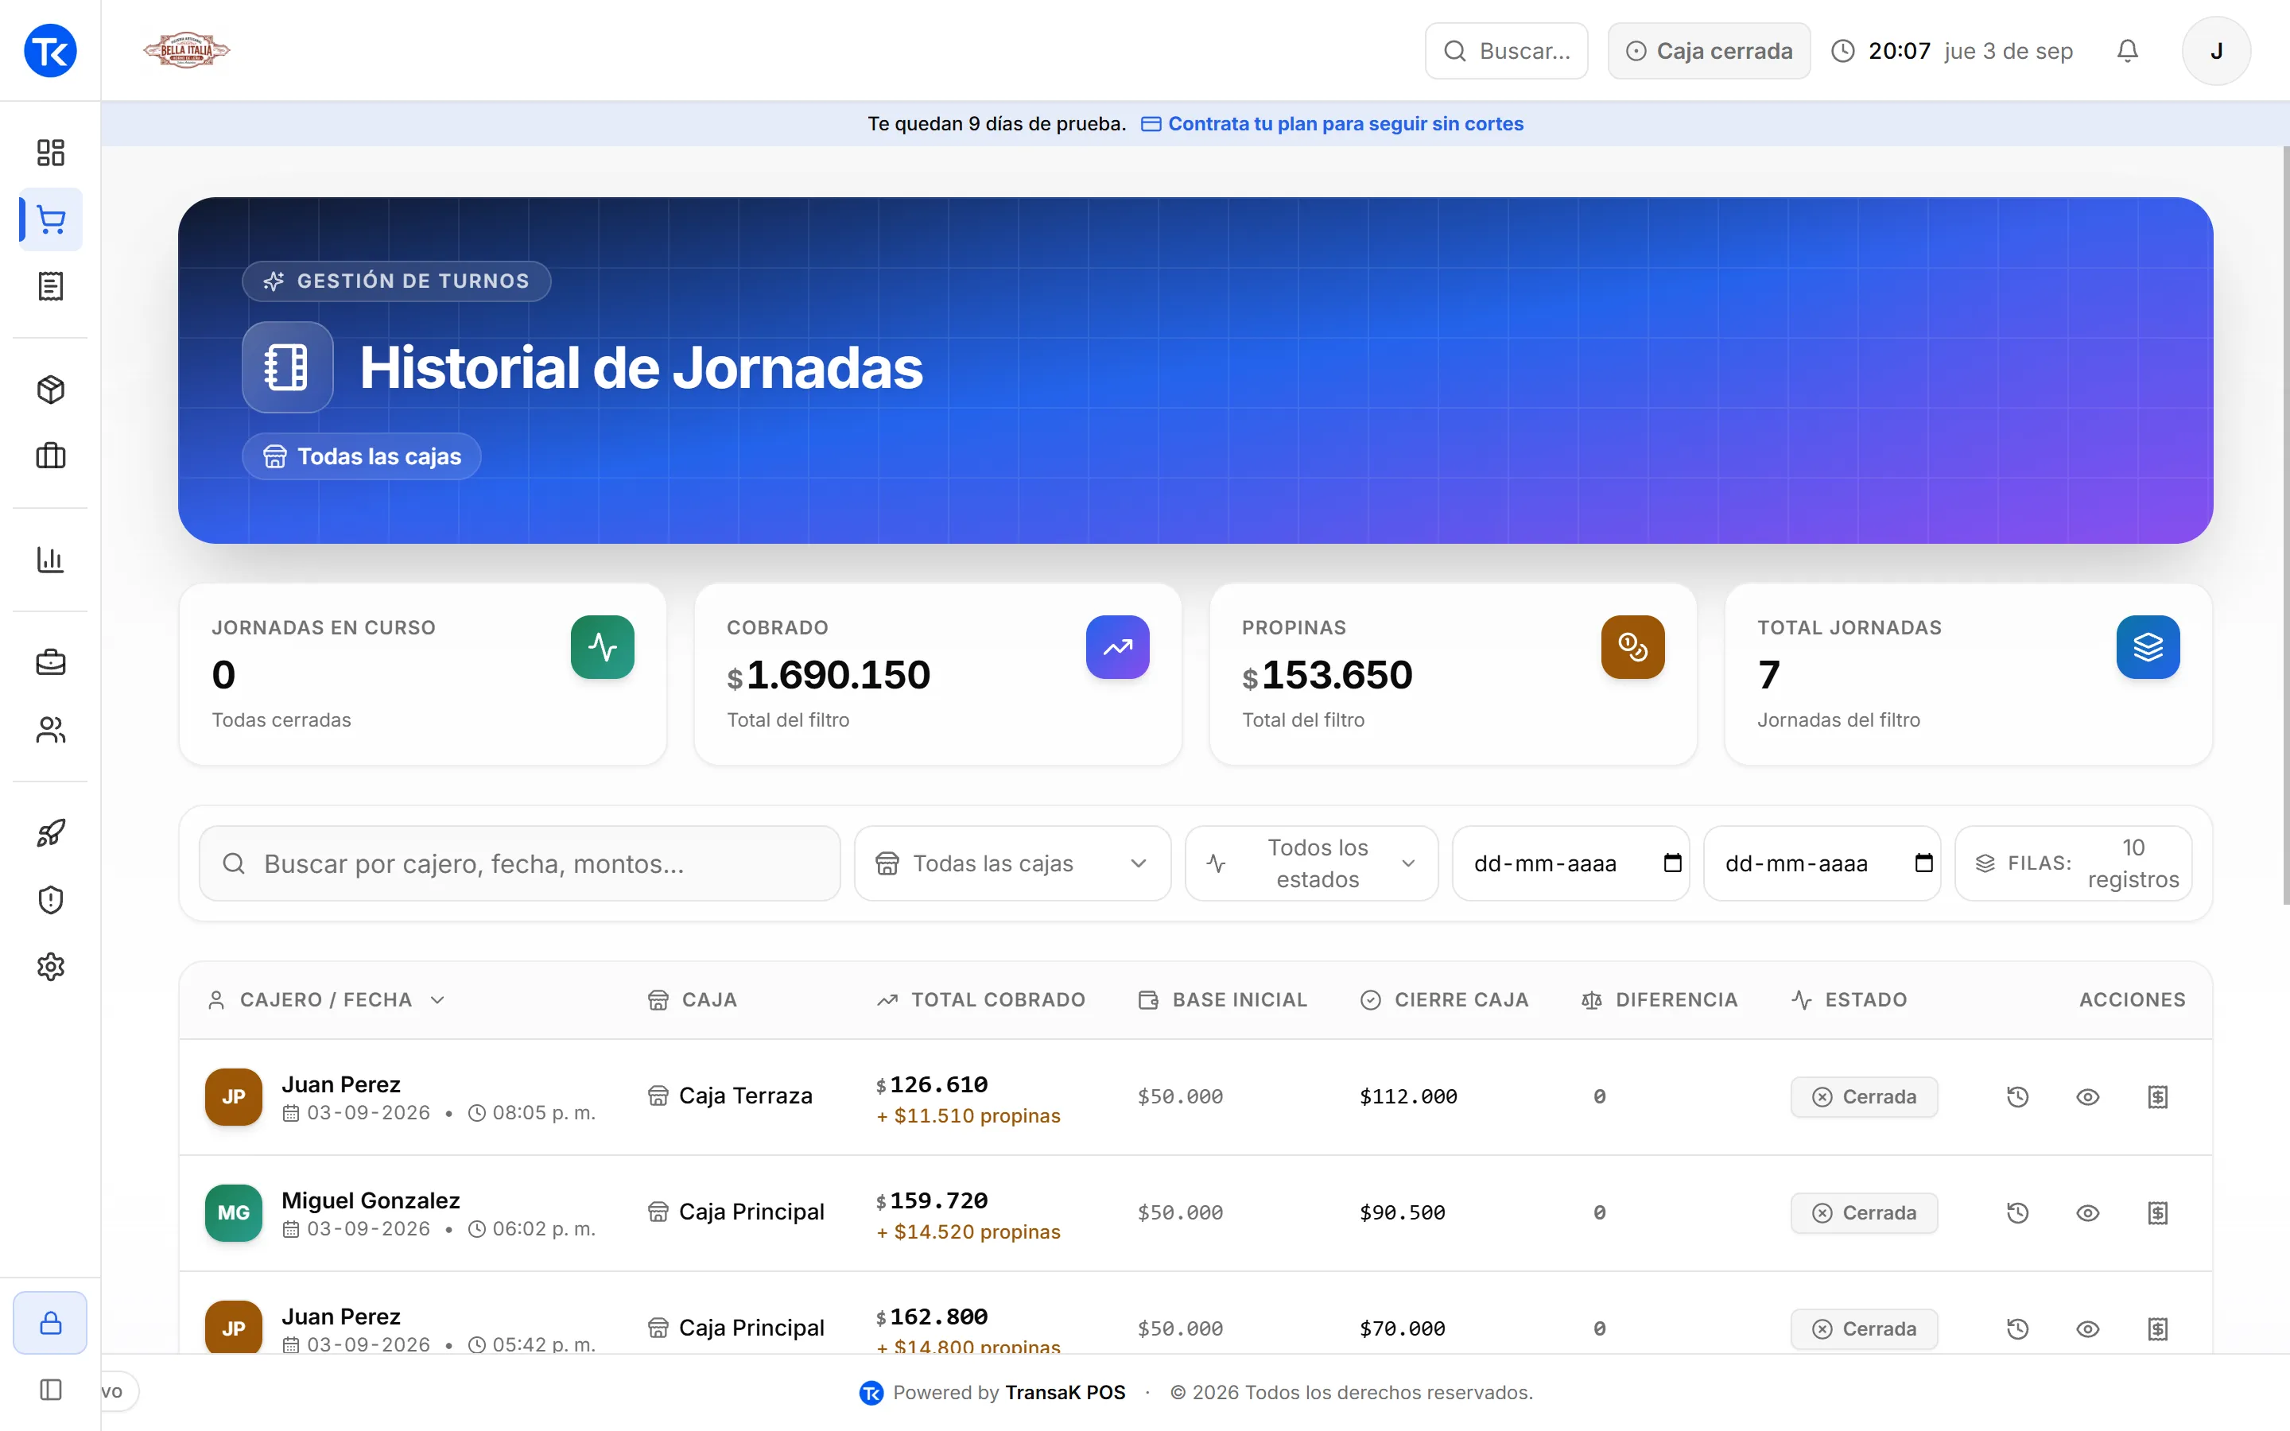View details eye for Caja Terraza row

click(2087, 1097)
